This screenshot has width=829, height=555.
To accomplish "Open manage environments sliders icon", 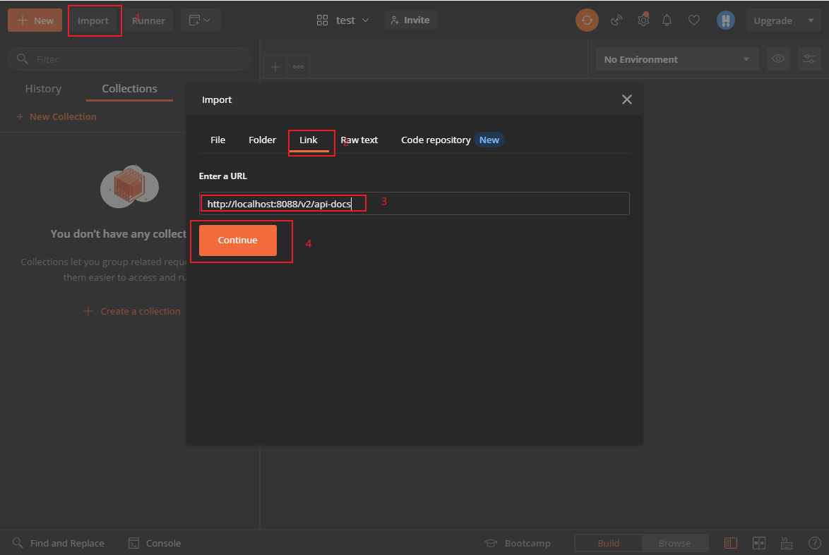I will pyautogui.click(x=809, y=59).
